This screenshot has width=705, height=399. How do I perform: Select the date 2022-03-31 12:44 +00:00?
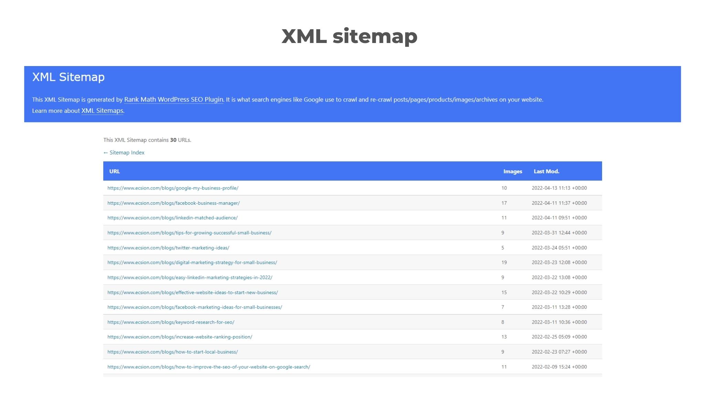559,233
